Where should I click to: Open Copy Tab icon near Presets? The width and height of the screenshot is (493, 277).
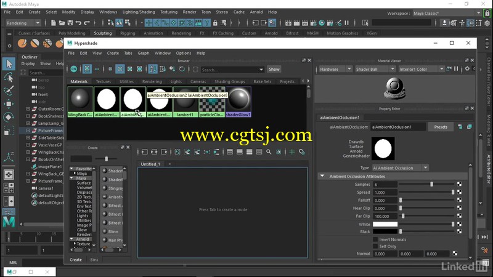pyautogui.click(x=469, y=127)
